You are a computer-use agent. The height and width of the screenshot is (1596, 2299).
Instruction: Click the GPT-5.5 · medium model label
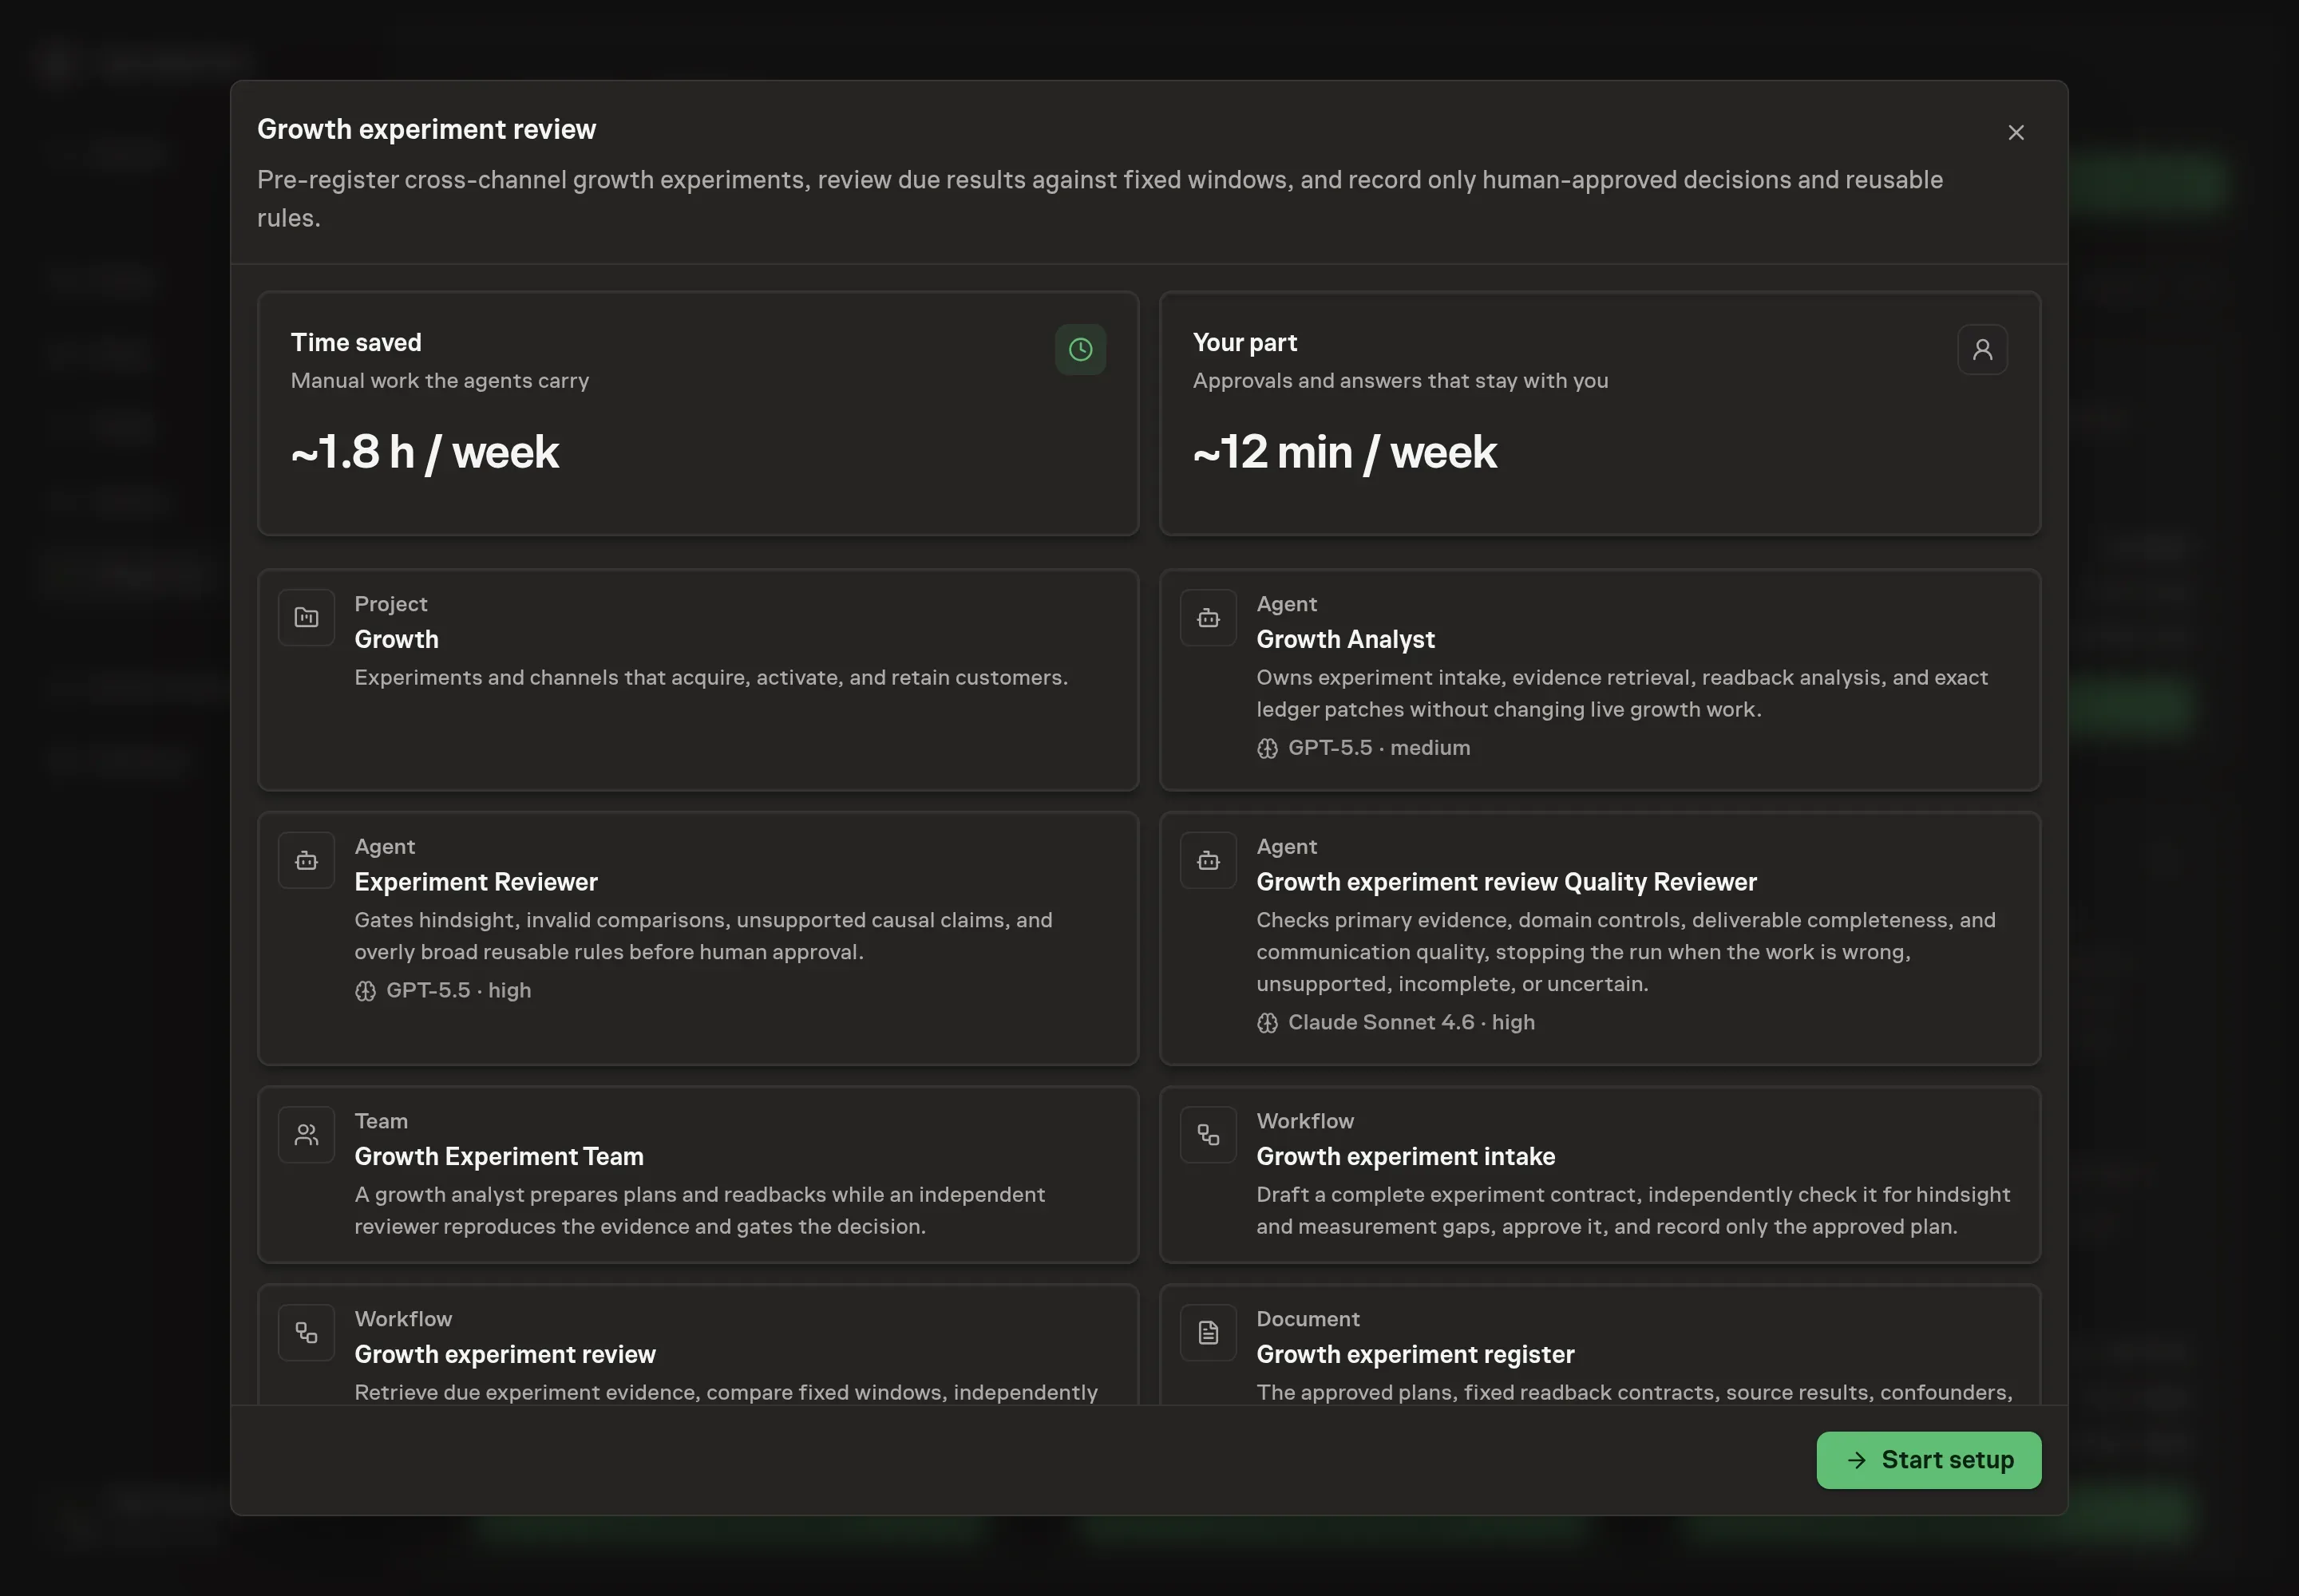(x=1378, y=748)
